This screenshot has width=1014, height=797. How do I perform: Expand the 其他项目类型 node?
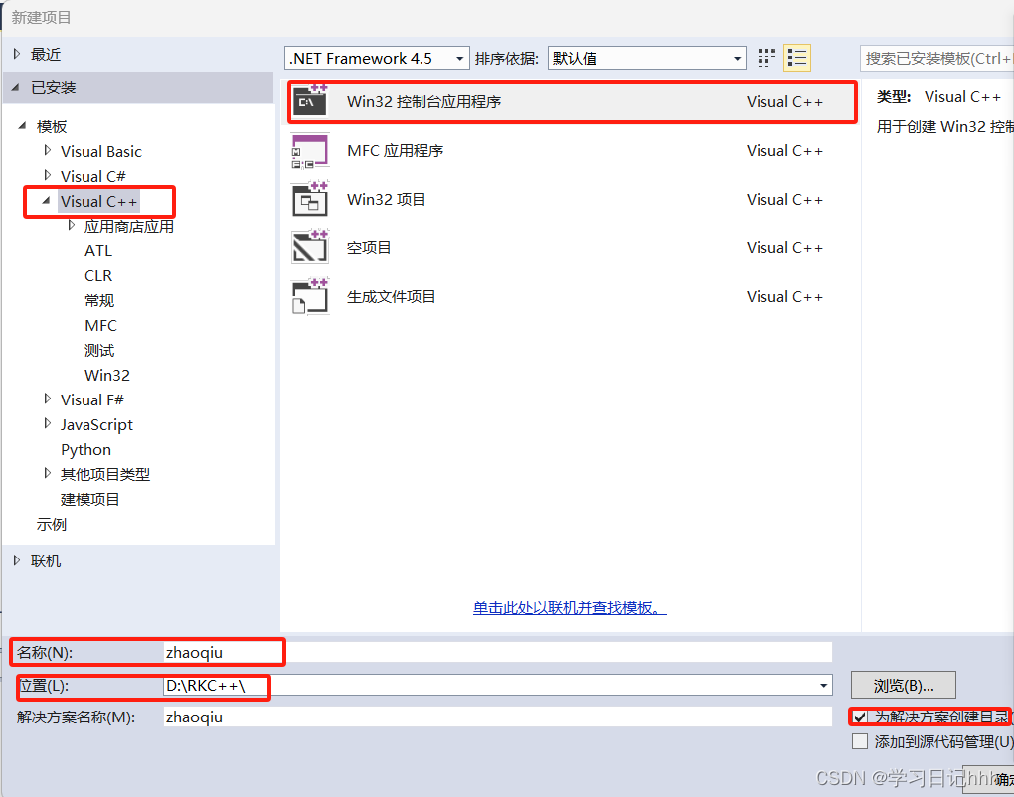pos(47,473)
